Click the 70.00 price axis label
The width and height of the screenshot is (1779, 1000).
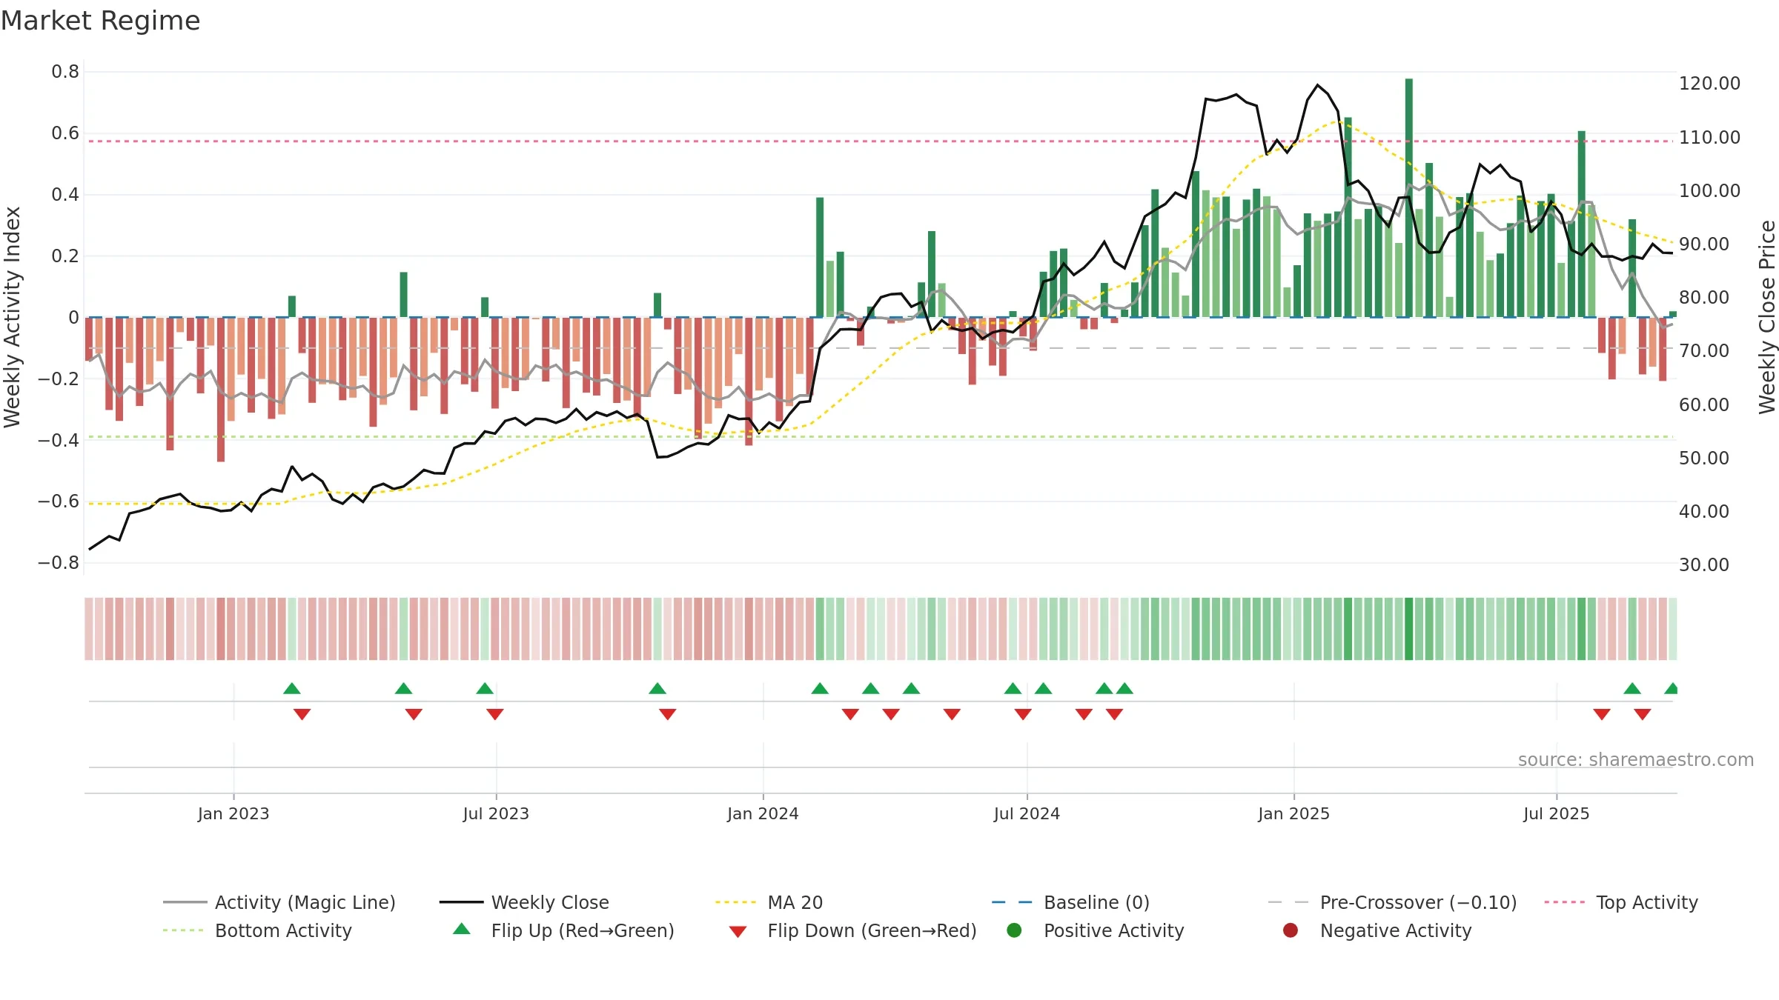tap(1704, 350)
